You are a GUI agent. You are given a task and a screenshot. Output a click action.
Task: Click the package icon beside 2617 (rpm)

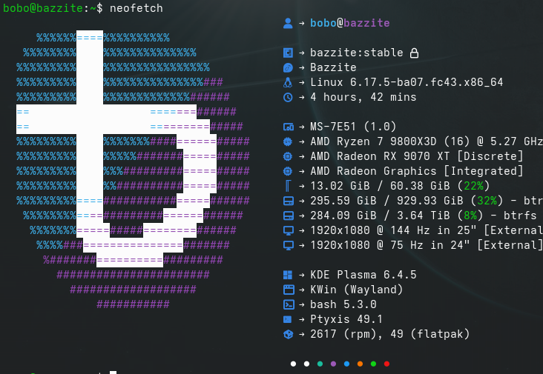click(288, 334)
